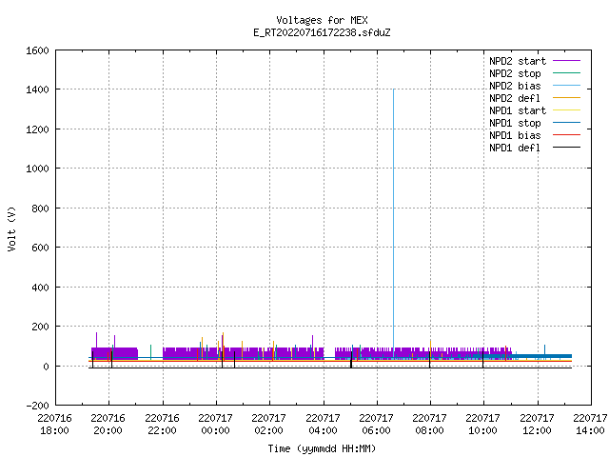Click the 'Time (yymmdd HH:MM)' x-axis title
The image size is (609, 457).
[322, 448]
